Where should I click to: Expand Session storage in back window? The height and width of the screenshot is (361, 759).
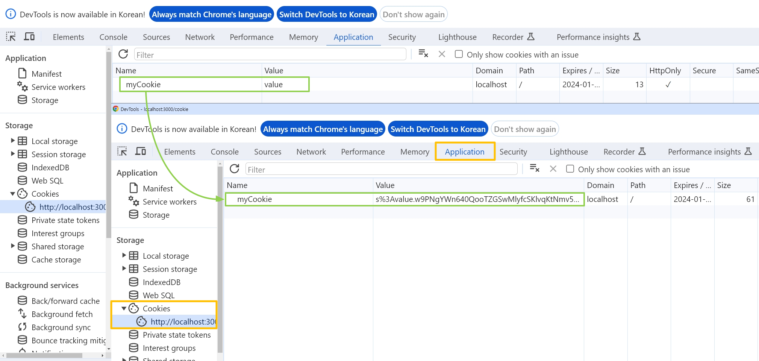click(x=13, y=154)
